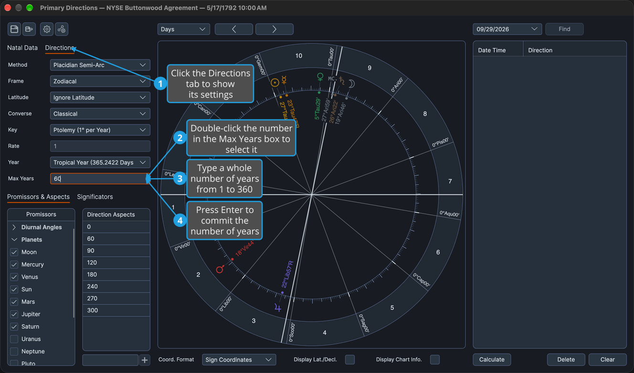The width and height of the screenshot is (634, 373).
Task: Click the export icon beside save
Action: (x=29, y=29)
